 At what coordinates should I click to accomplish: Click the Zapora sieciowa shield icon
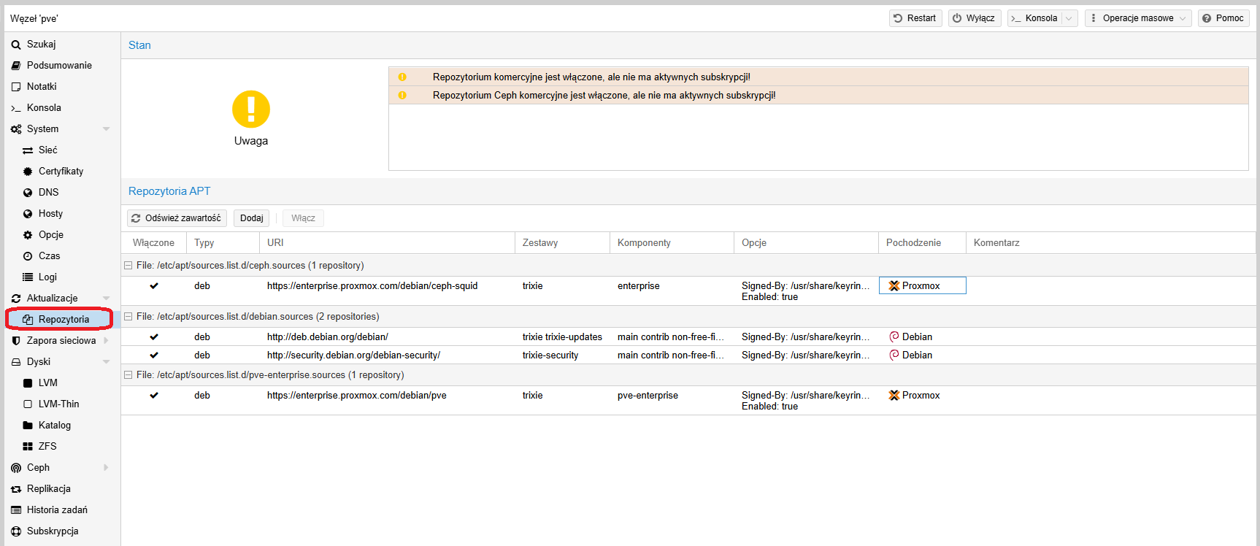pyautogui.click(x=16, y=341)
